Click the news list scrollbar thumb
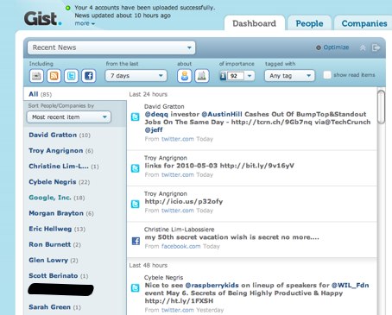This screenshot has width=392, height=315. (381, 107)
